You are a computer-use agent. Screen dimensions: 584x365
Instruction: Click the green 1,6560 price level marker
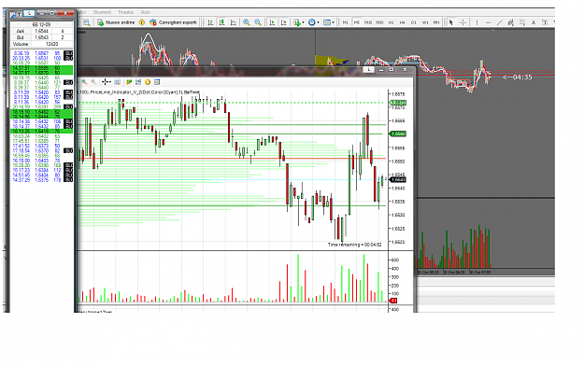tap(397, 133)
